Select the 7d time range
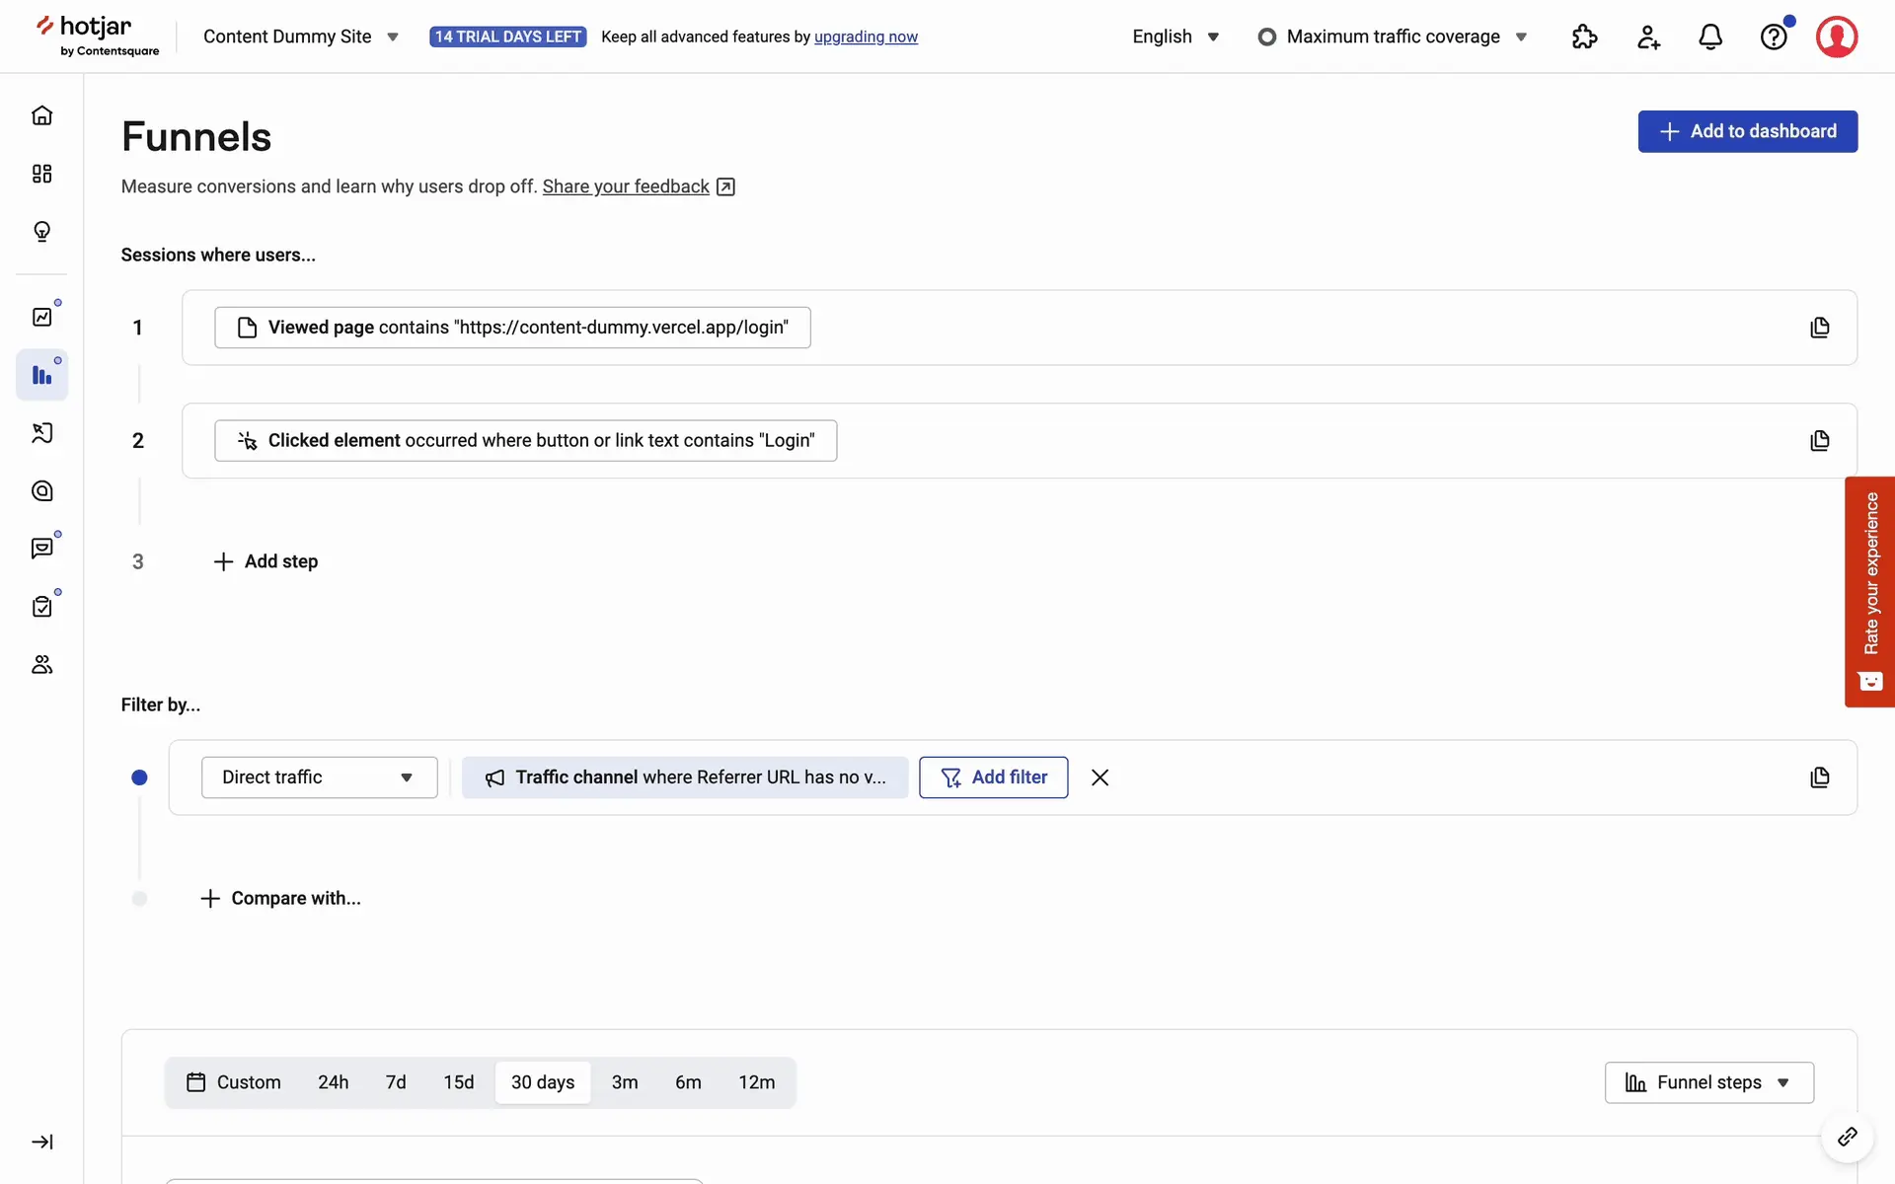This screenshot has height=1184, width=1895. (396, 1082)
